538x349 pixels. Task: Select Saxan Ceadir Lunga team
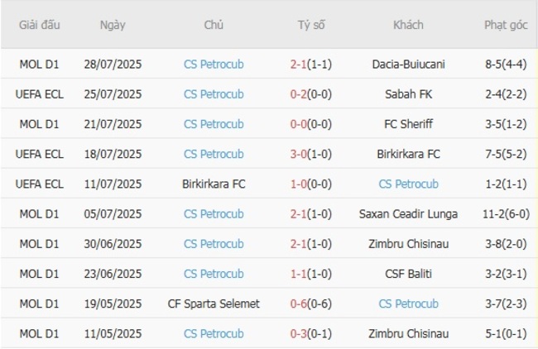(408, 214)
